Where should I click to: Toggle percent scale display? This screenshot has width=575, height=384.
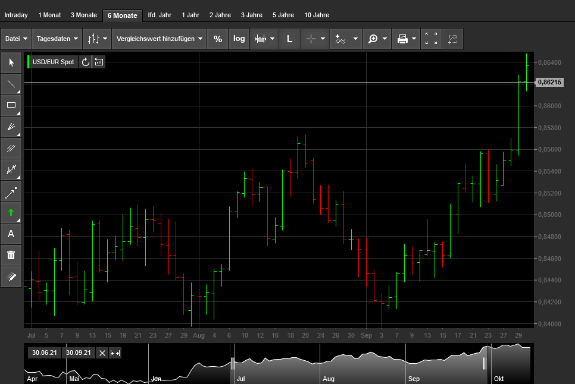point(218,39)
